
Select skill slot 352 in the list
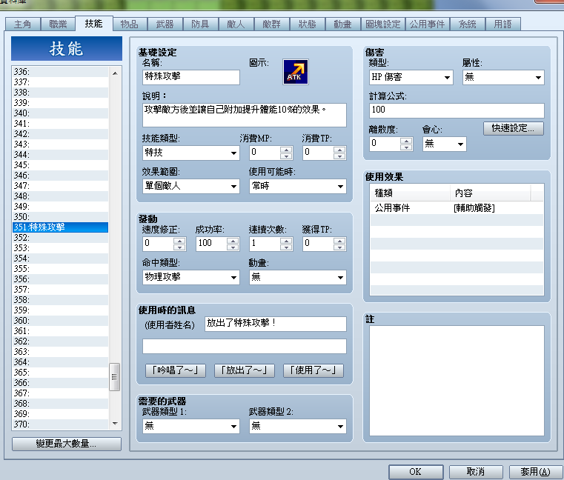[x=60, y=238]
